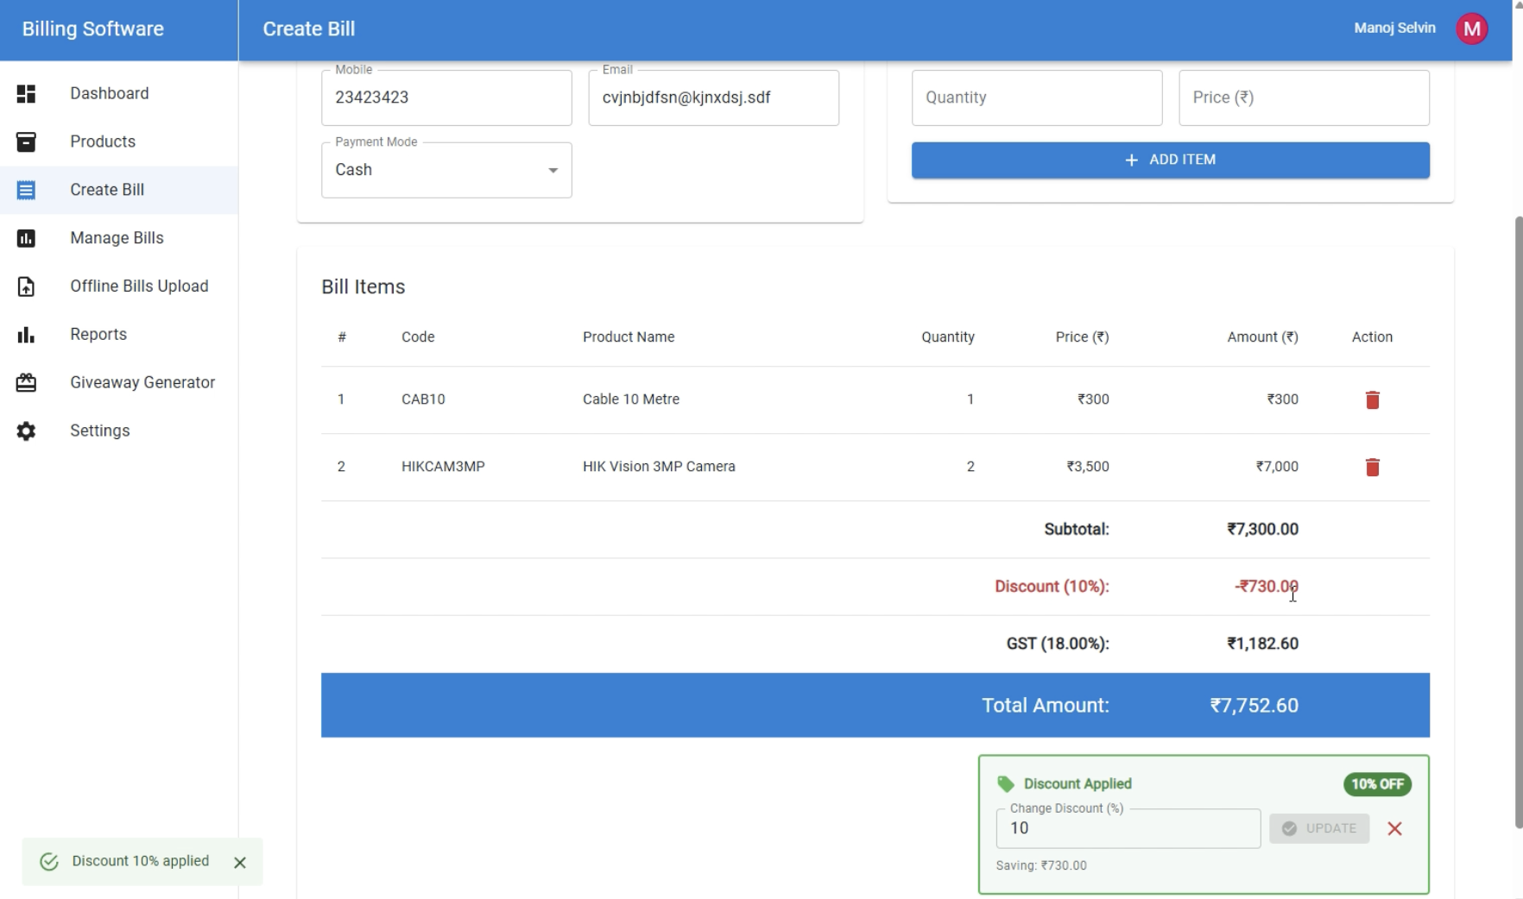Remove HIK Vision 3MP Camera using trash icon

click(x=1374, y=467)
